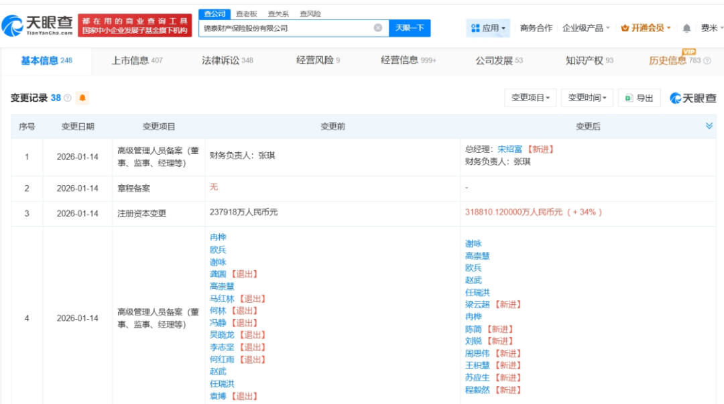Open 何林 link marked 退出
This screenshot has width=724, height=404.
[x=218, y=311]
